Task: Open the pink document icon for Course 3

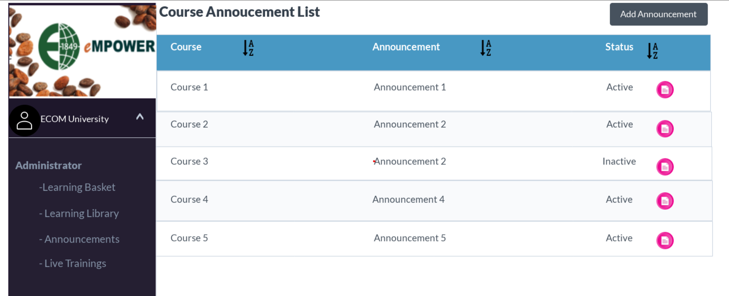Action: coord(665,167)
